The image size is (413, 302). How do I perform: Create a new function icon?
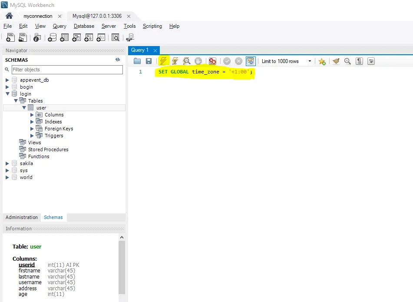pos(101,38)
